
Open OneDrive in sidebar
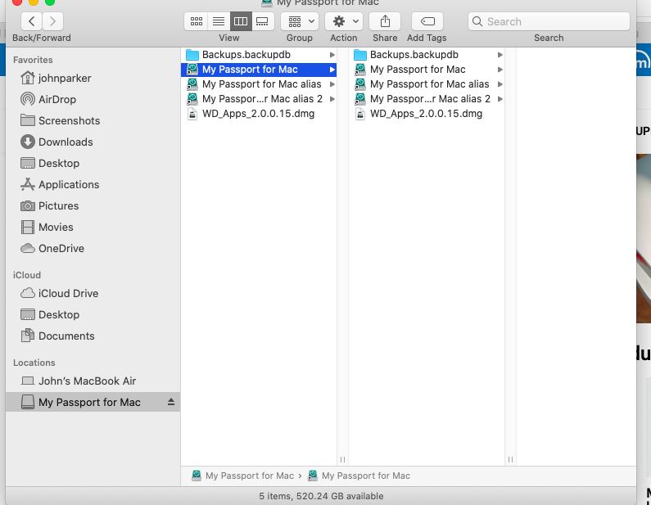(93, 248)
